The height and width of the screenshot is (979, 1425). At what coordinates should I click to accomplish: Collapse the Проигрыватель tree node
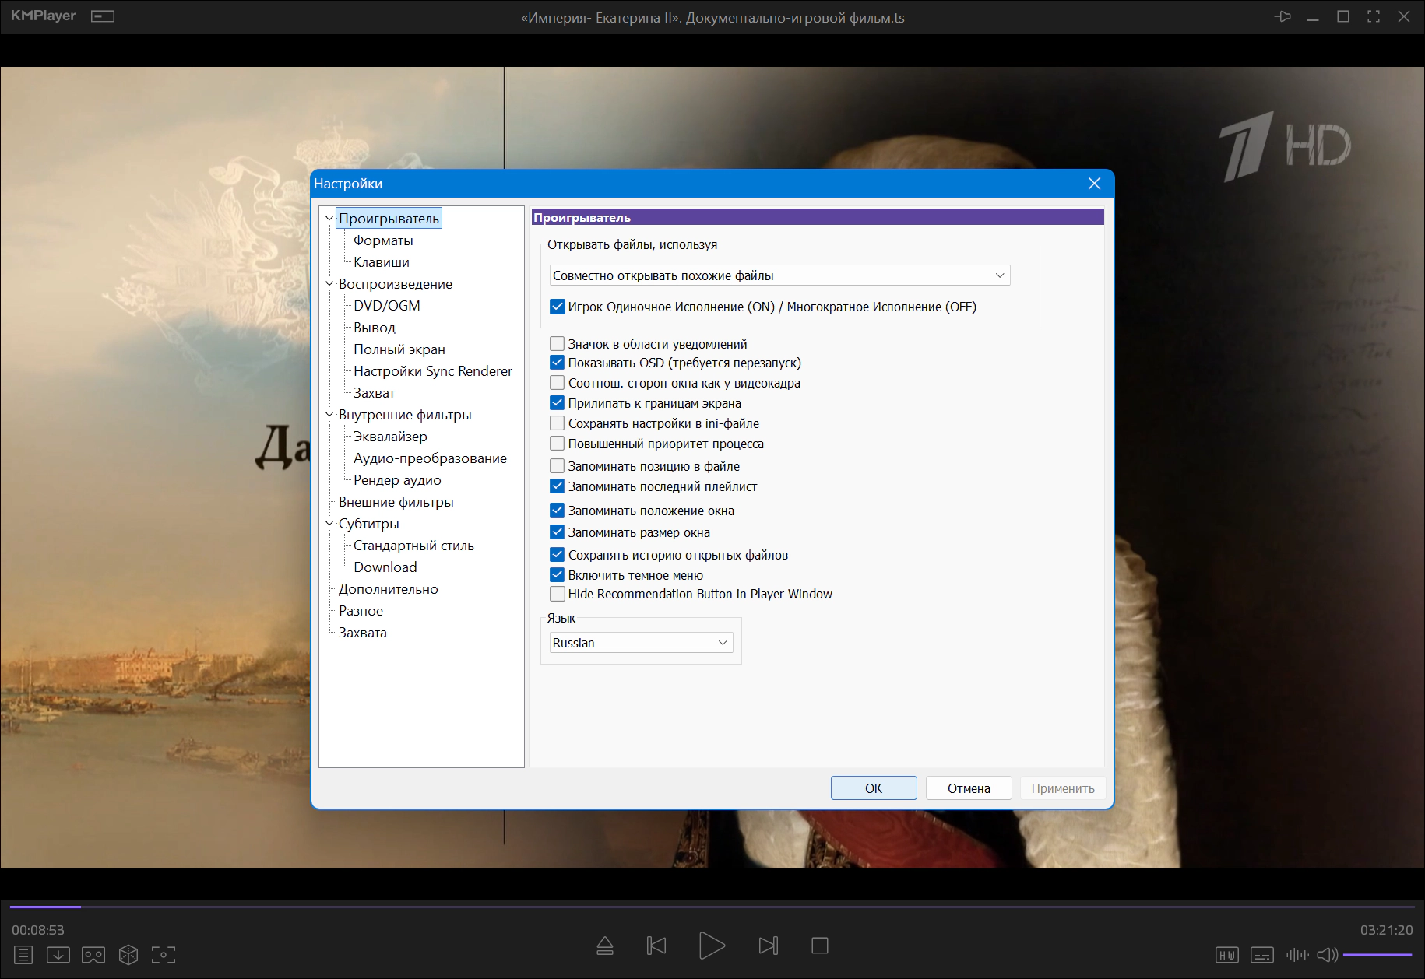pos(329,219)
